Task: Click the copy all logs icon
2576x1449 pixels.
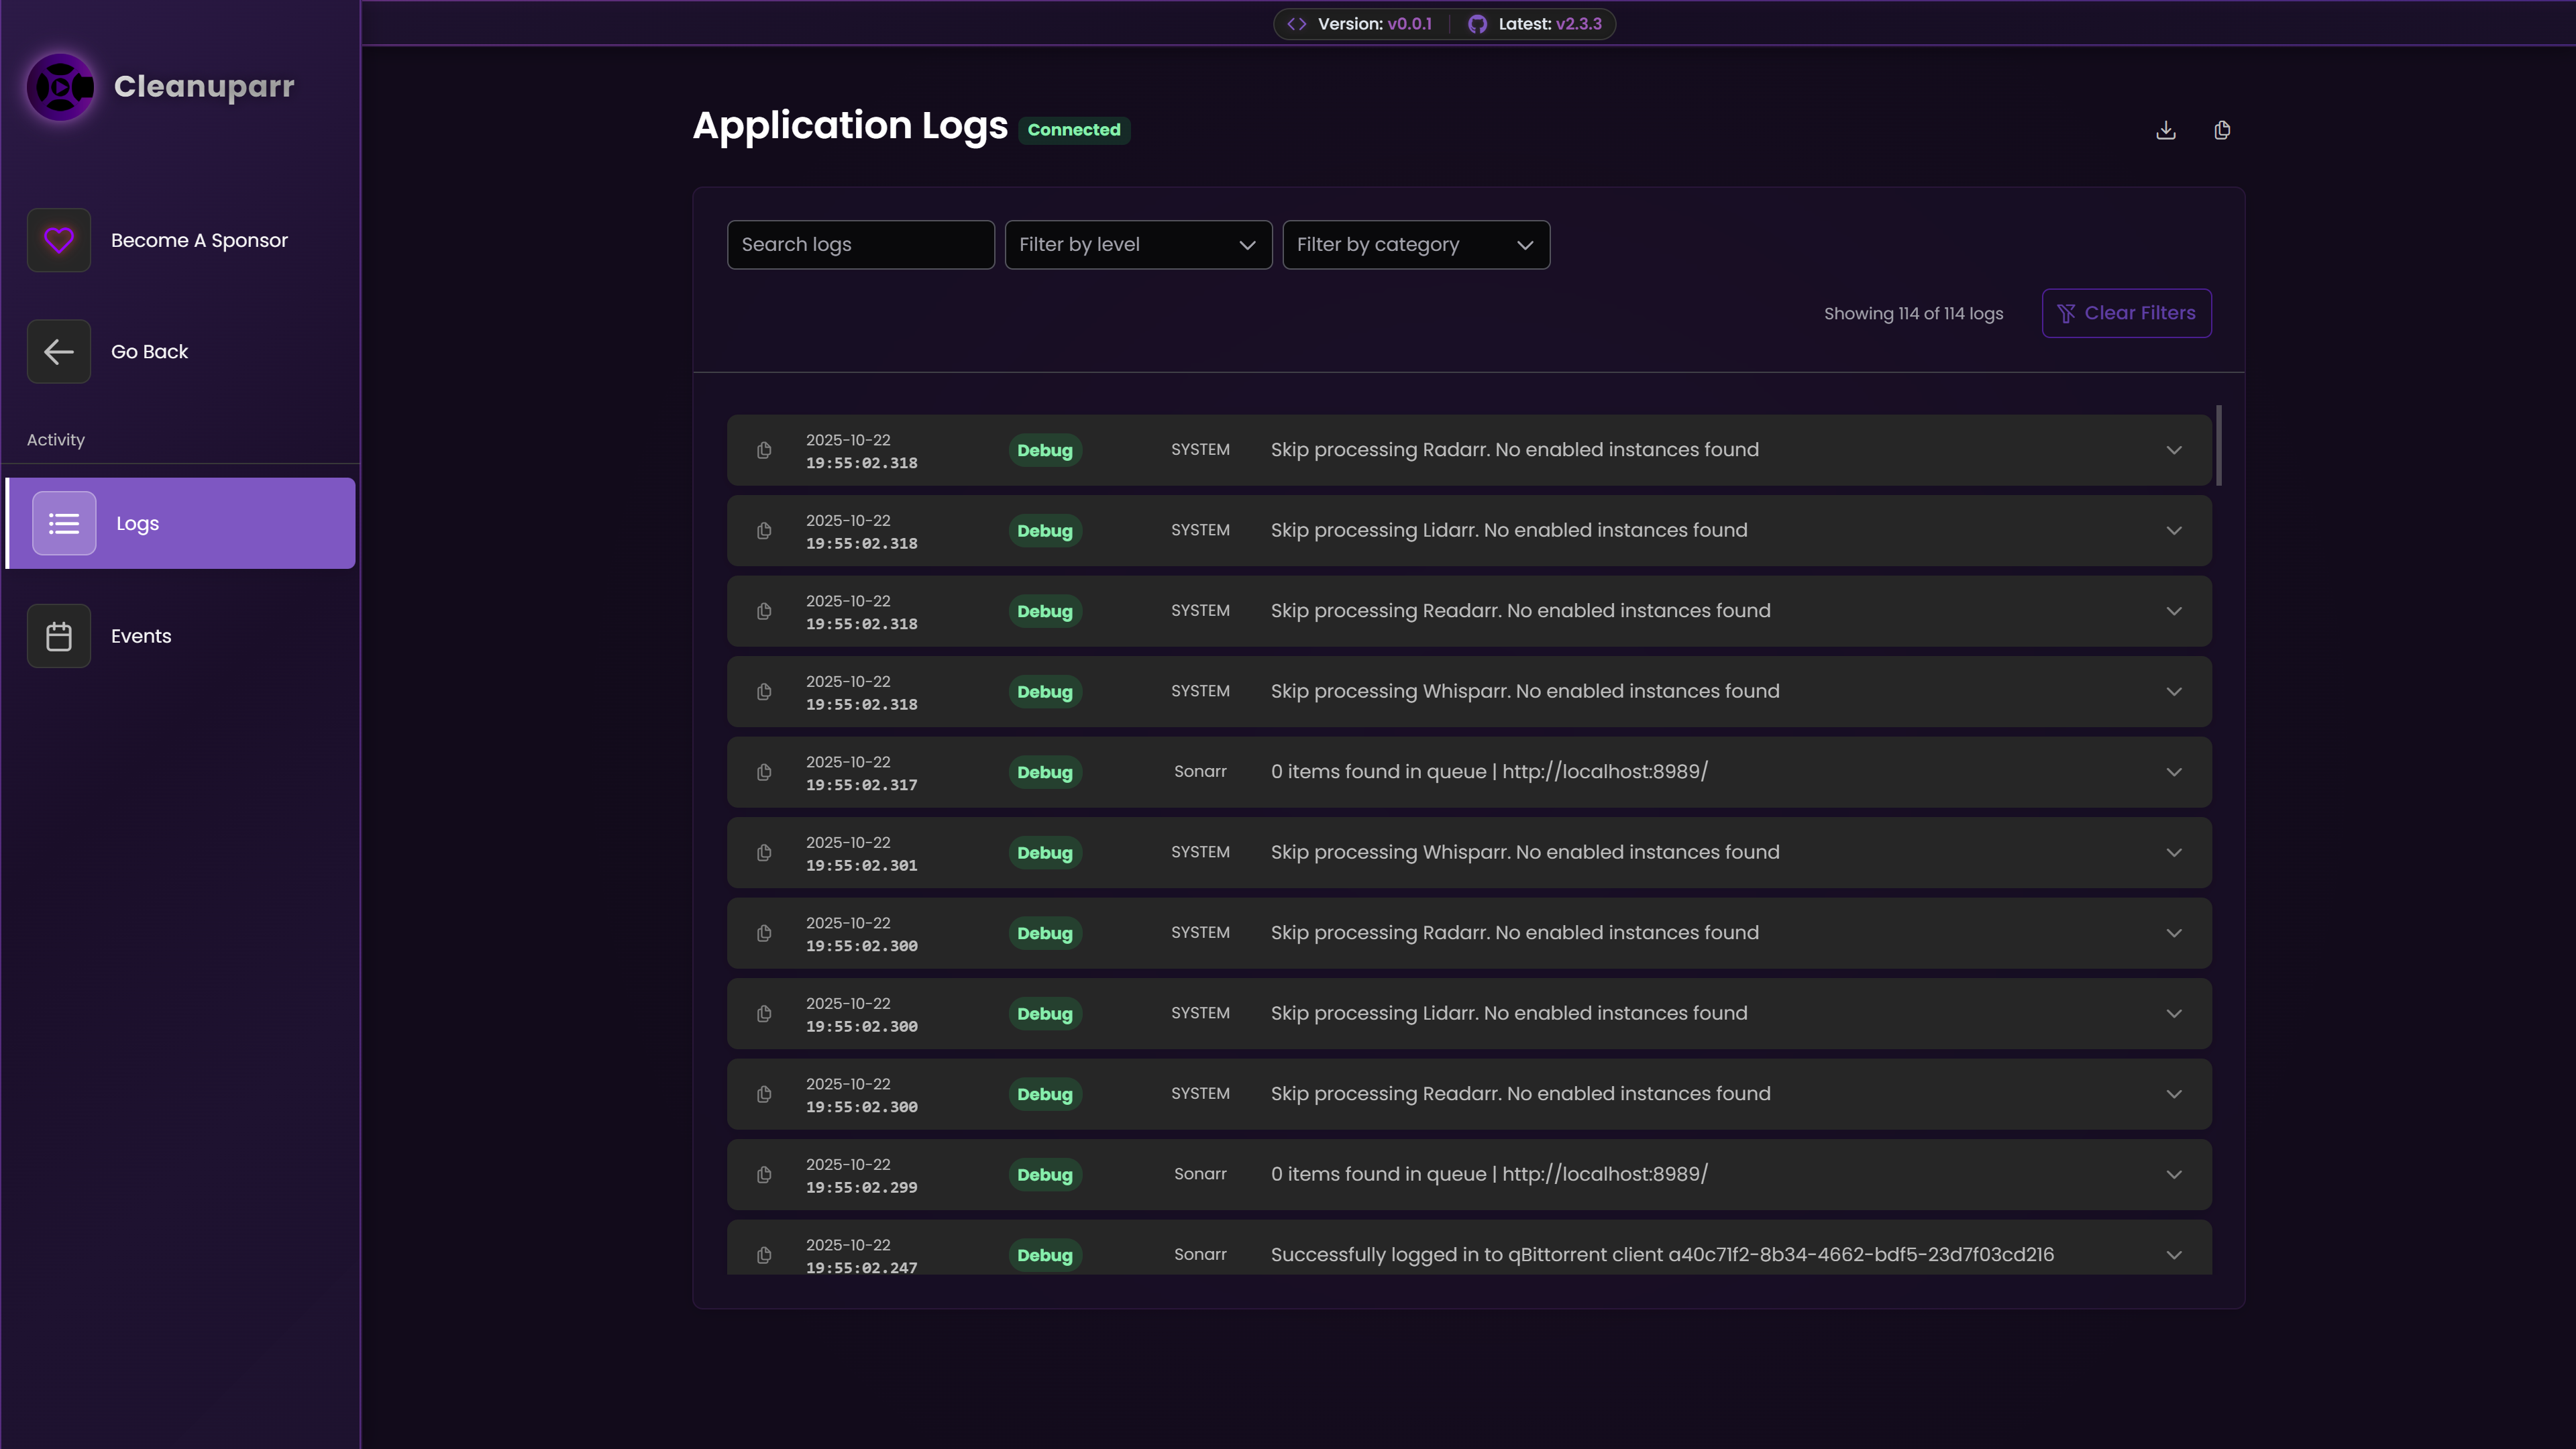Action: click(2222, 130)
